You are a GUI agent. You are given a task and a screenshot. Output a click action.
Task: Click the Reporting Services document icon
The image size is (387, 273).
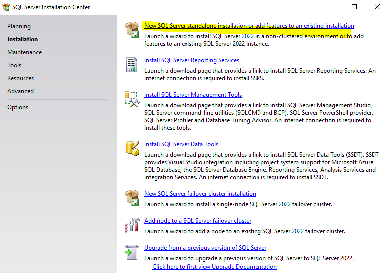coord(132,65)
